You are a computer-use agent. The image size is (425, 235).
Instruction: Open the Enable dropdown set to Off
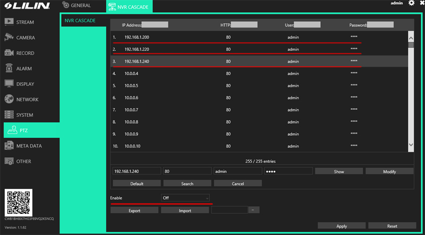tap(185, 197)
